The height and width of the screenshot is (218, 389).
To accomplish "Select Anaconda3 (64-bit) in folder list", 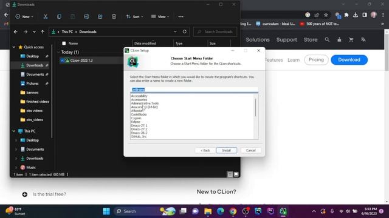I will (145, 107).
